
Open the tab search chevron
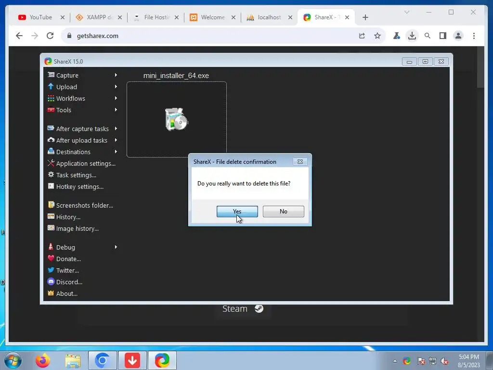point(406,12)
